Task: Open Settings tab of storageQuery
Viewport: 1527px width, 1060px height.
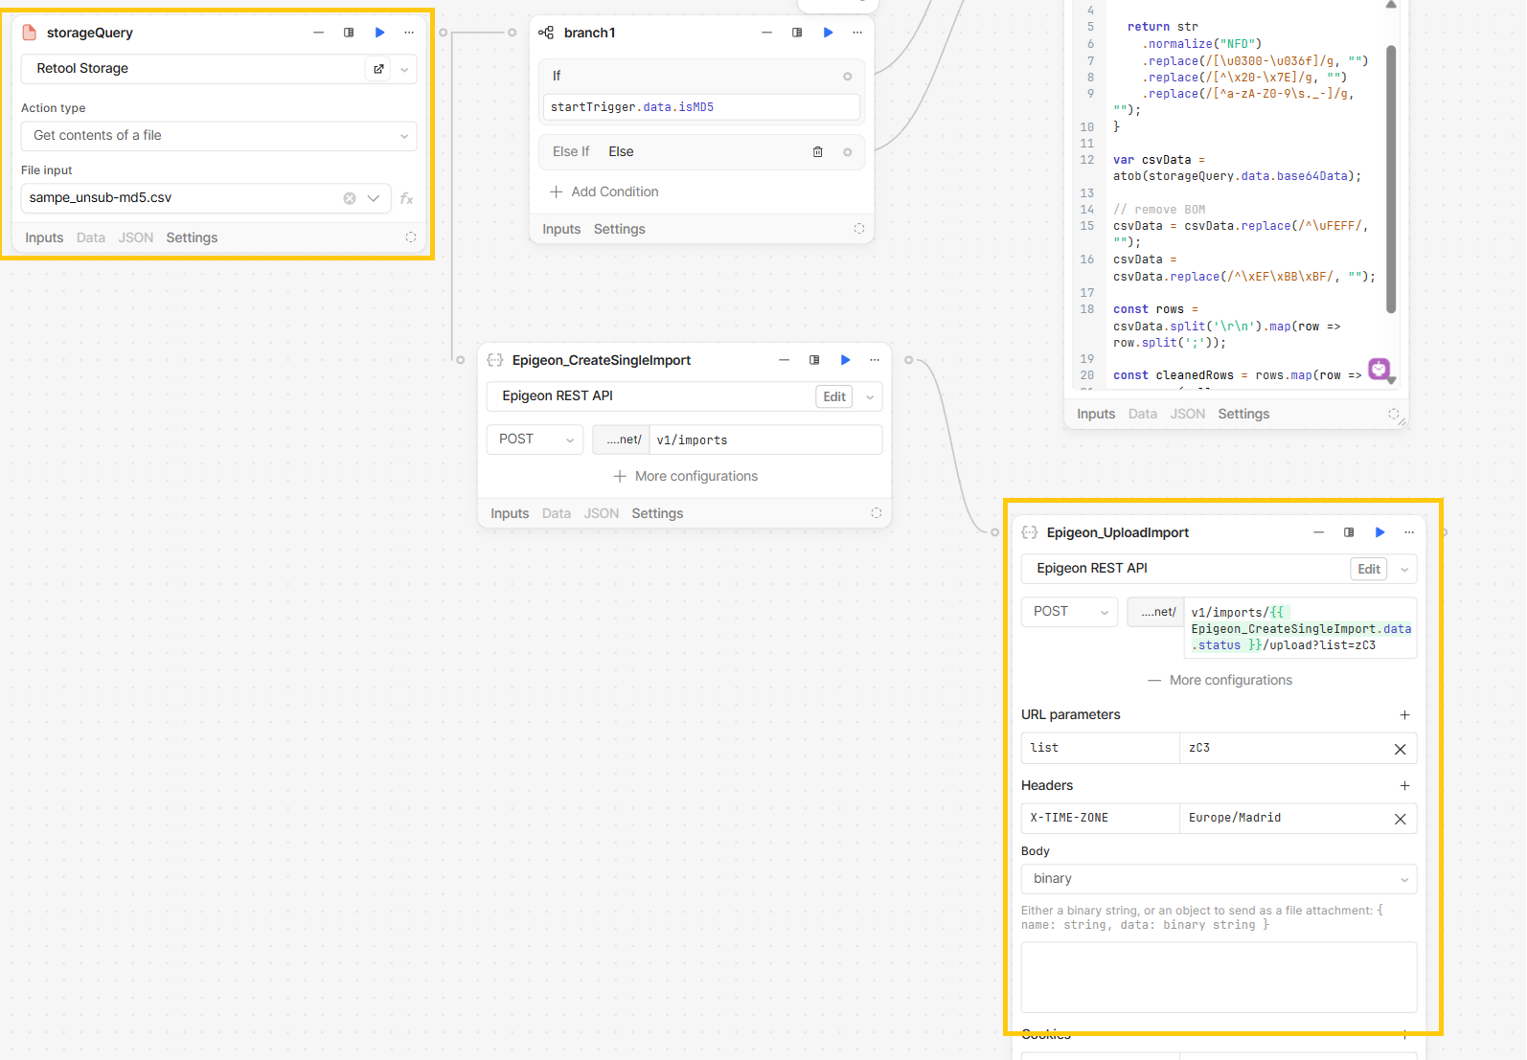Action: pos(192,238)
